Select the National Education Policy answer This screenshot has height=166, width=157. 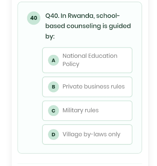(87, 60)
